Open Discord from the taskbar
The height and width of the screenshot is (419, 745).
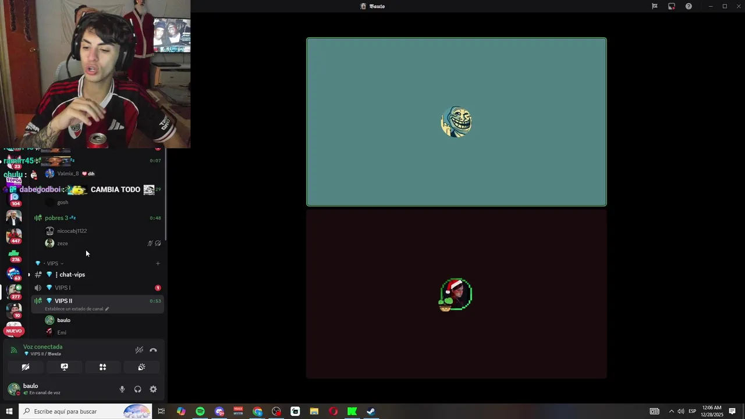point(219,411)
